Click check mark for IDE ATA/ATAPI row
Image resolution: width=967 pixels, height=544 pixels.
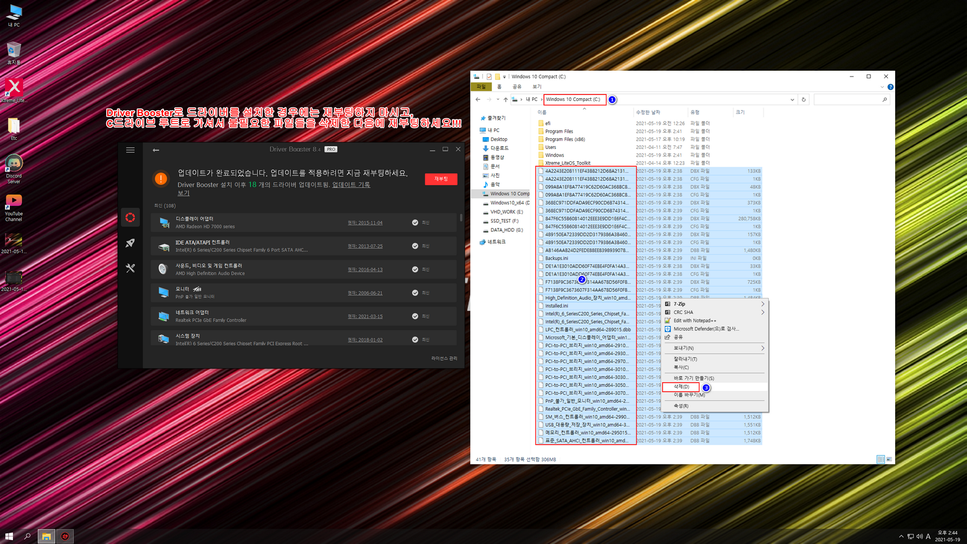click(415, 246)
